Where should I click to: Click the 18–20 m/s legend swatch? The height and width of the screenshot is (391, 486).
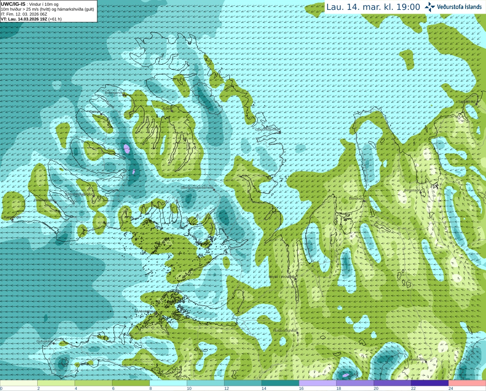tap(355, 383)
